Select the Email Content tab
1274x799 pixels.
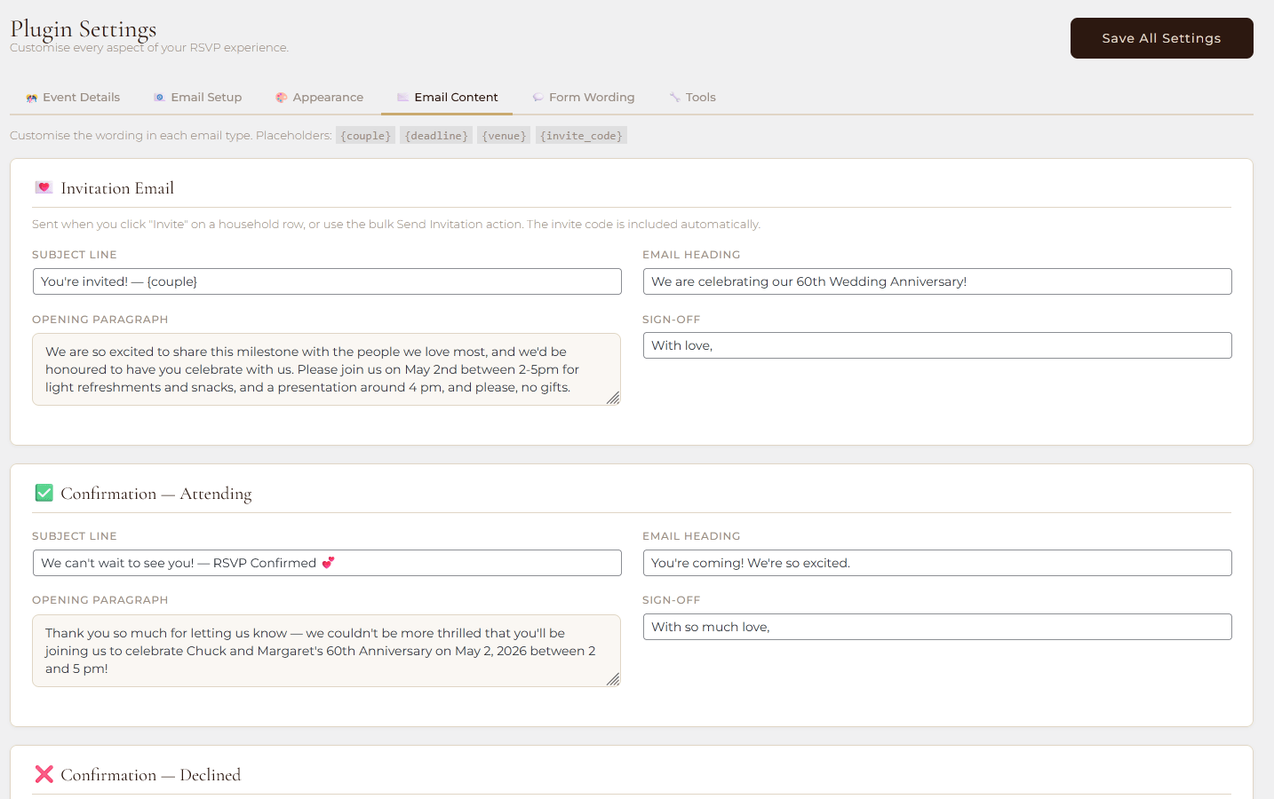pos(447,98)
